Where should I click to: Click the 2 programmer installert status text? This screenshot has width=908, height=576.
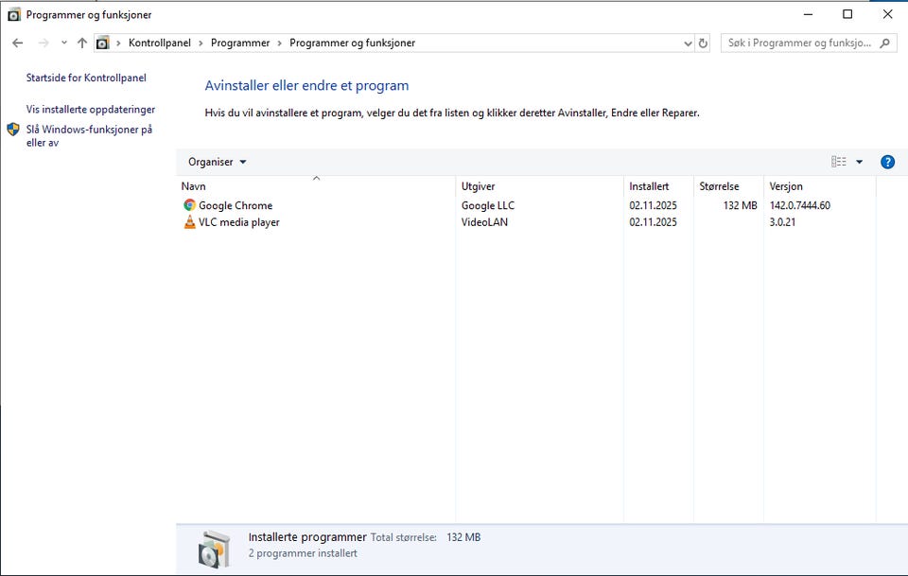pos(303,553)
